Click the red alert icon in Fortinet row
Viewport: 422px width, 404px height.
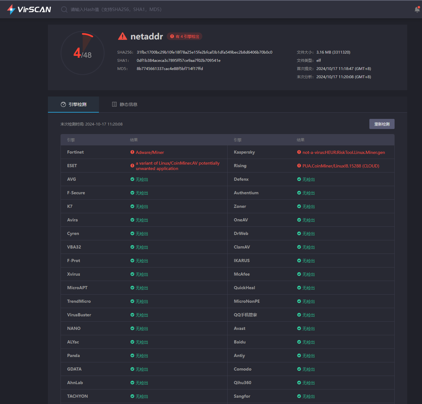[x=132, y=152]
